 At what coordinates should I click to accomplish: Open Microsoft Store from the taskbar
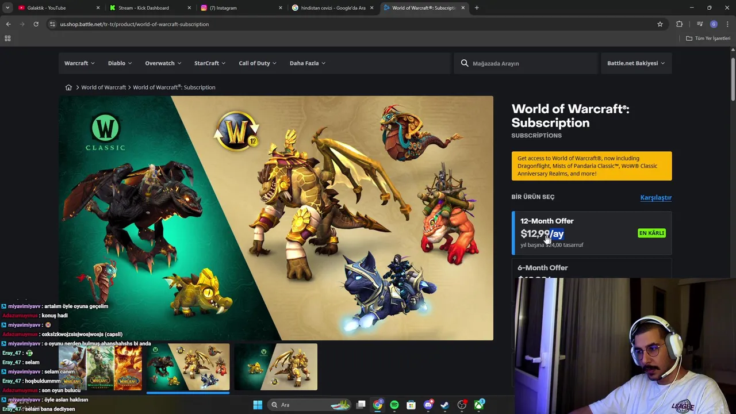pyautogui.click(x=411, y=405)
